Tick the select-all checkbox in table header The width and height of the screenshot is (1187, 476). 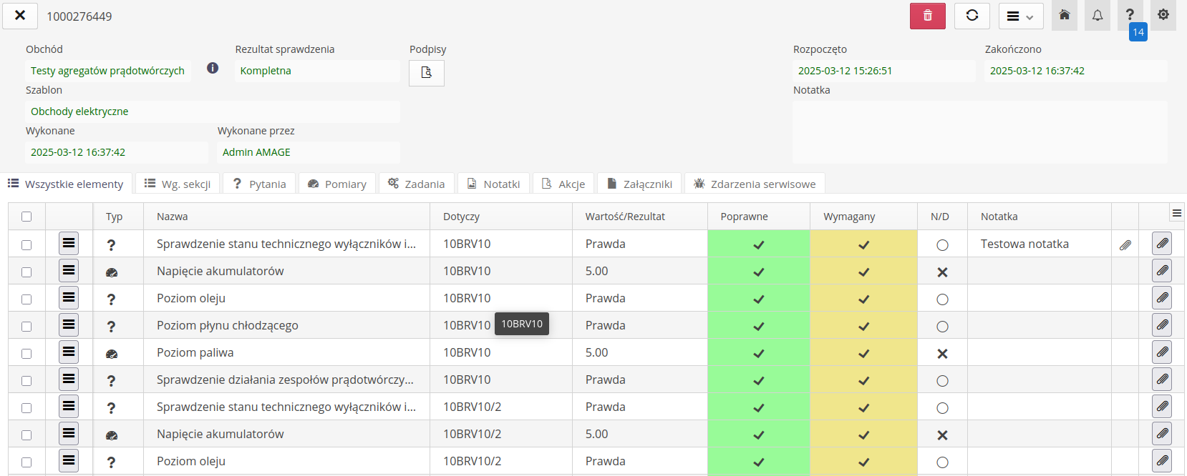(26, 217)
